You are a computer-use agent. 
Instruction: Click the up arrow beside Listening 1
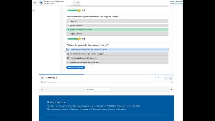coord(42,78)
